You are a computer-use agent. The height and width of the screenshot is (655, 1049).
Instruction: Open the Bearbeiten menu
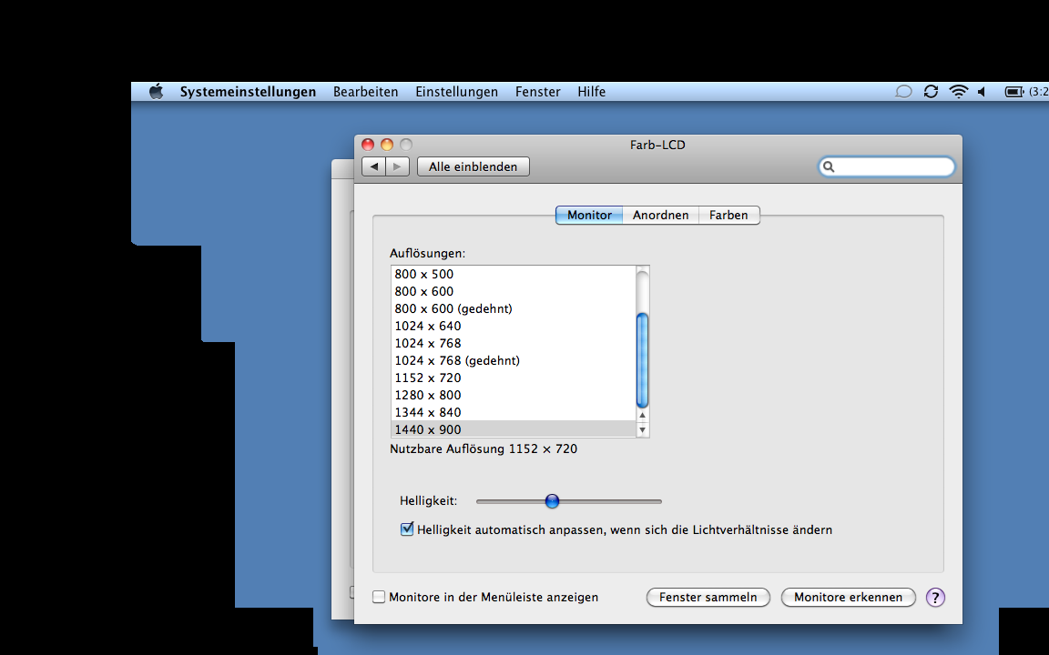pos(366,92)
